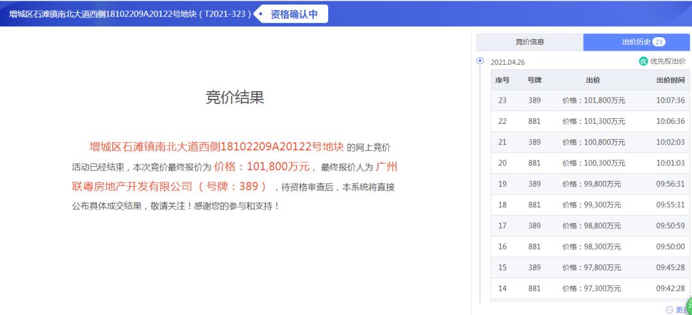Select the date label 2021.04.26

coord(507,62)
